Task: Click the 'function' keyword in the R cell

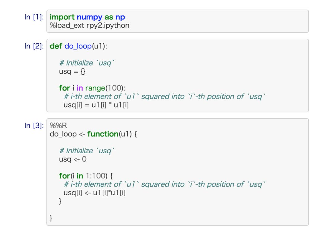Action: click(103, 134)
